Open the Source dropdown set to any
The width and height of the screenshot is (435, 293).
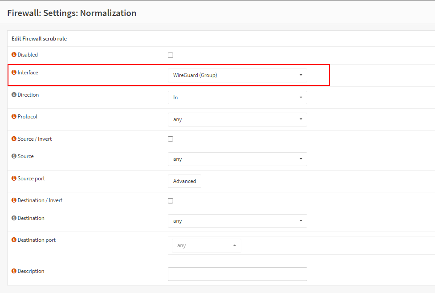237,159
